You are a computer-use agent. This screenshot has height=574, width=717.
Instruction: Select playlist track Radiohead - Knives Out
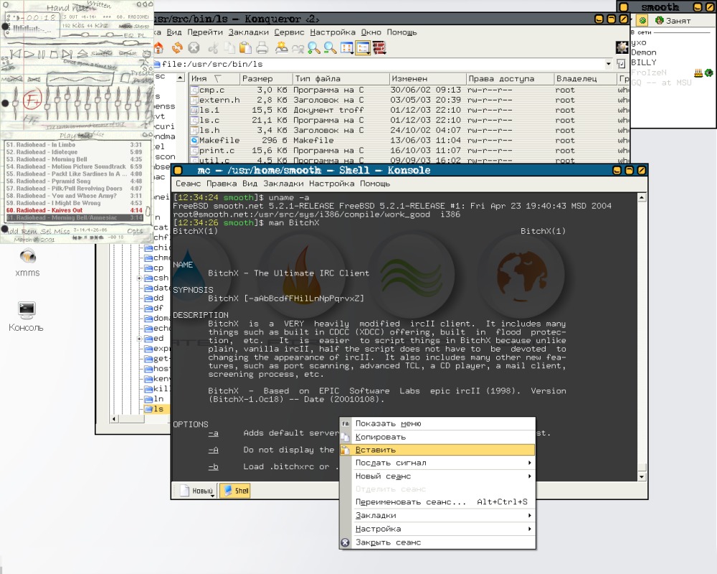click(x=74, y=210)
